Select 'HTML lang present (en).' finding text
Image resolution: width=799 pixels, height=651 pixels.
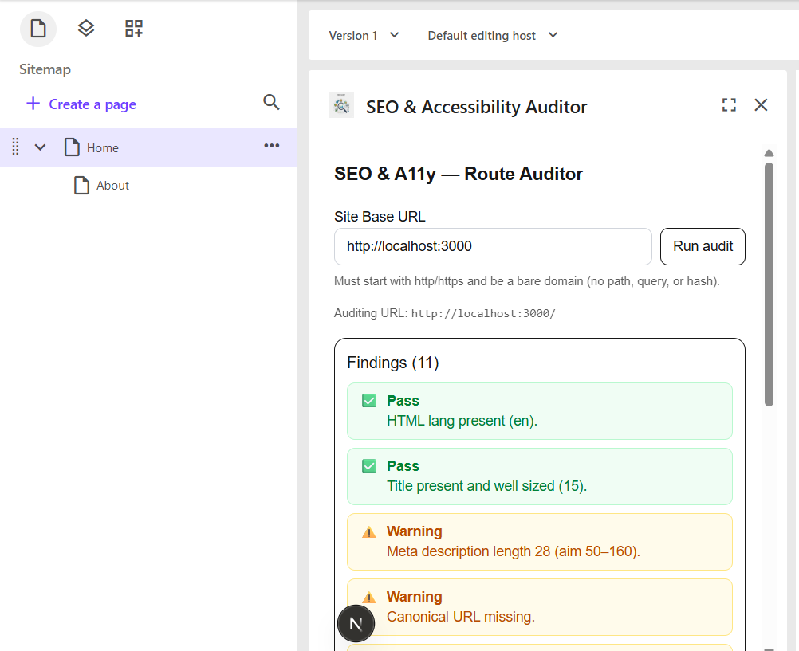pos(462,421)
